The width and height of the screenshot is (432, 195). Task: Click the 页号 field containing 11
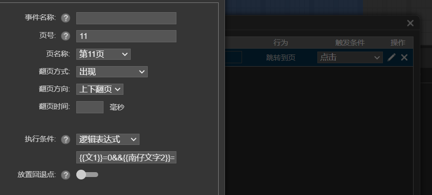pyautogui.click(x=126, y=36)
